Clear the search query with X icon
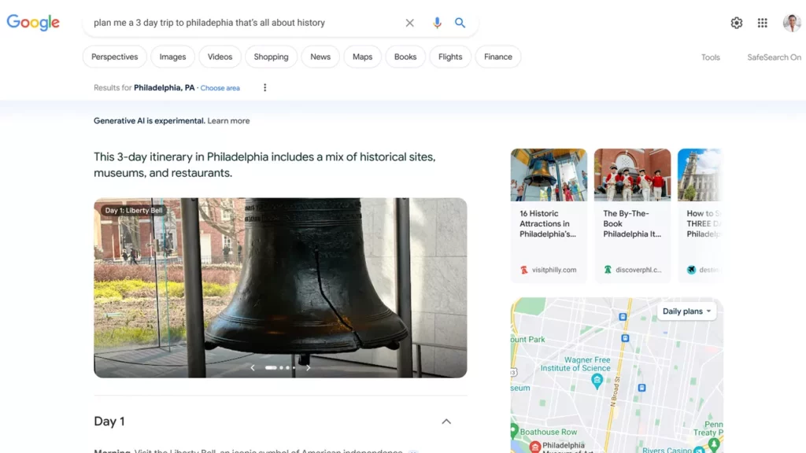Screen dimensions: 806x453 pyautogui.click(x=409, y=23)
